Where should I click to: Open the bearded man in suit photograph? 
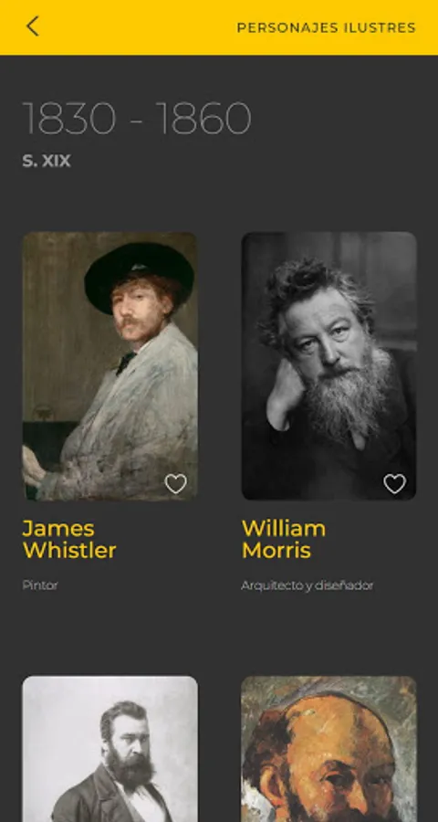click(110, 749)
